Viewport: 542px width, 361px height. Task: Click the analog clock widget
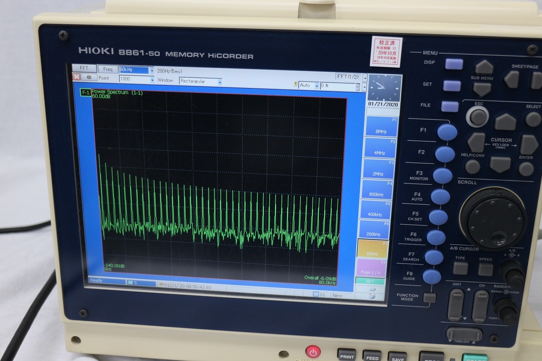383,87
